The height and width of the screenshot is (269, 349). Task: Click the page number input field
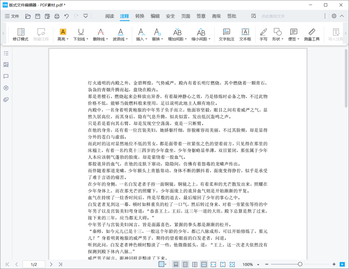tap(34, 264)
